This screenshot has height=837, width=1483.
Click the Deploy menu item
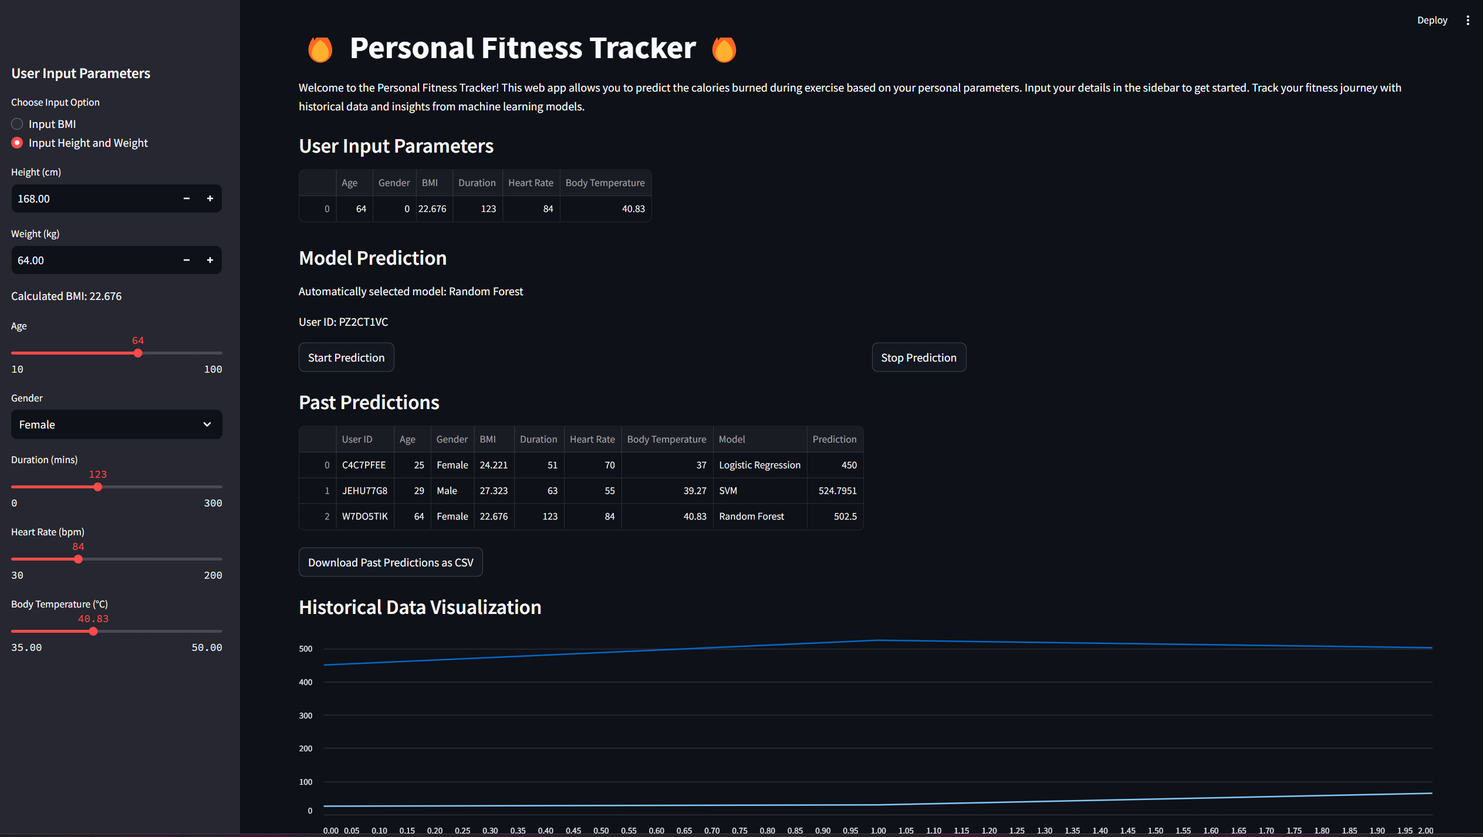point(1432,20)
